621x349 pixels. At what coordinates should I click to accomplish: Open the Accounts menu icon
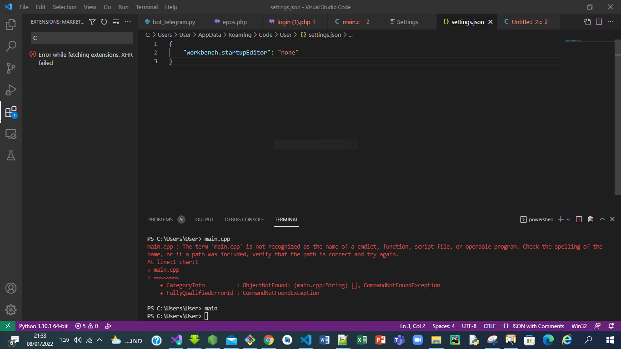[x=11, y=288]
